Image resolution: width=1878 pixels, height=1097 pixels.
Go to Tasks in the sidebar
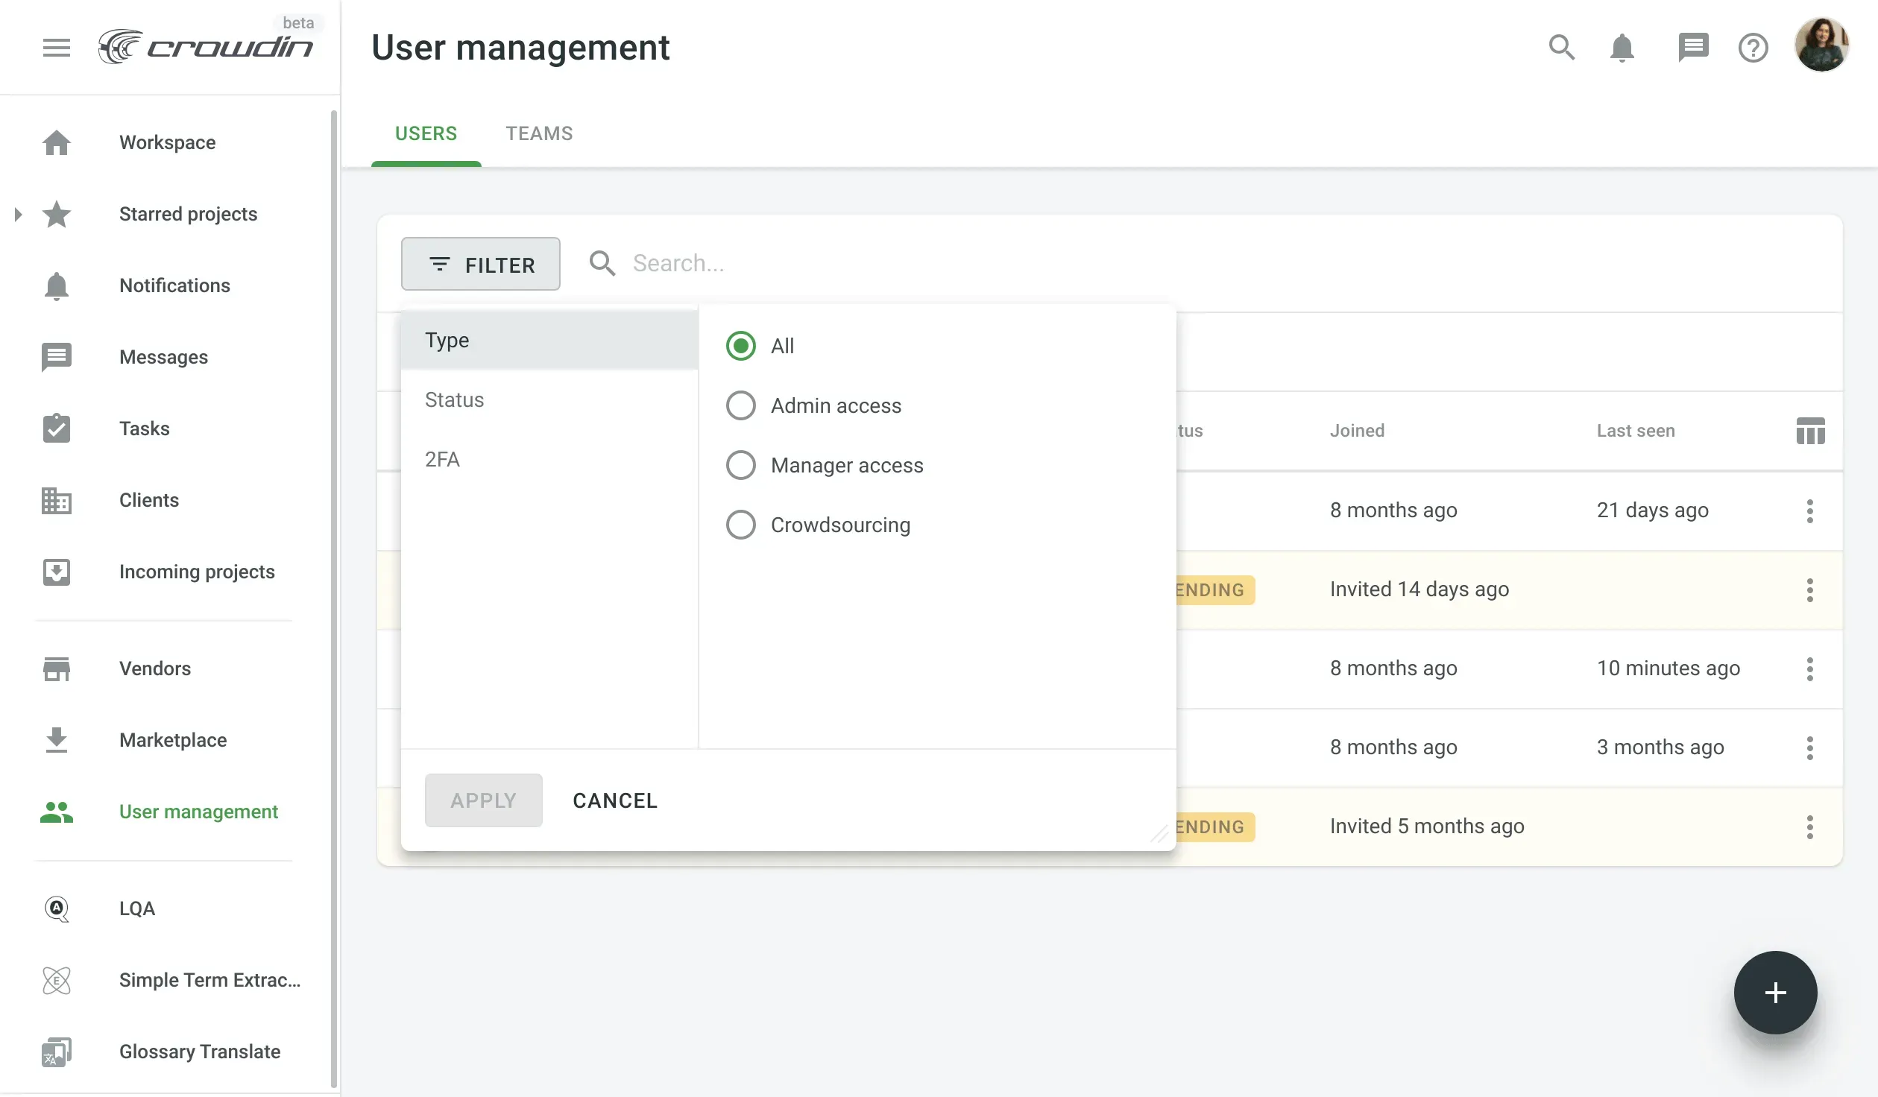[144, 428]
